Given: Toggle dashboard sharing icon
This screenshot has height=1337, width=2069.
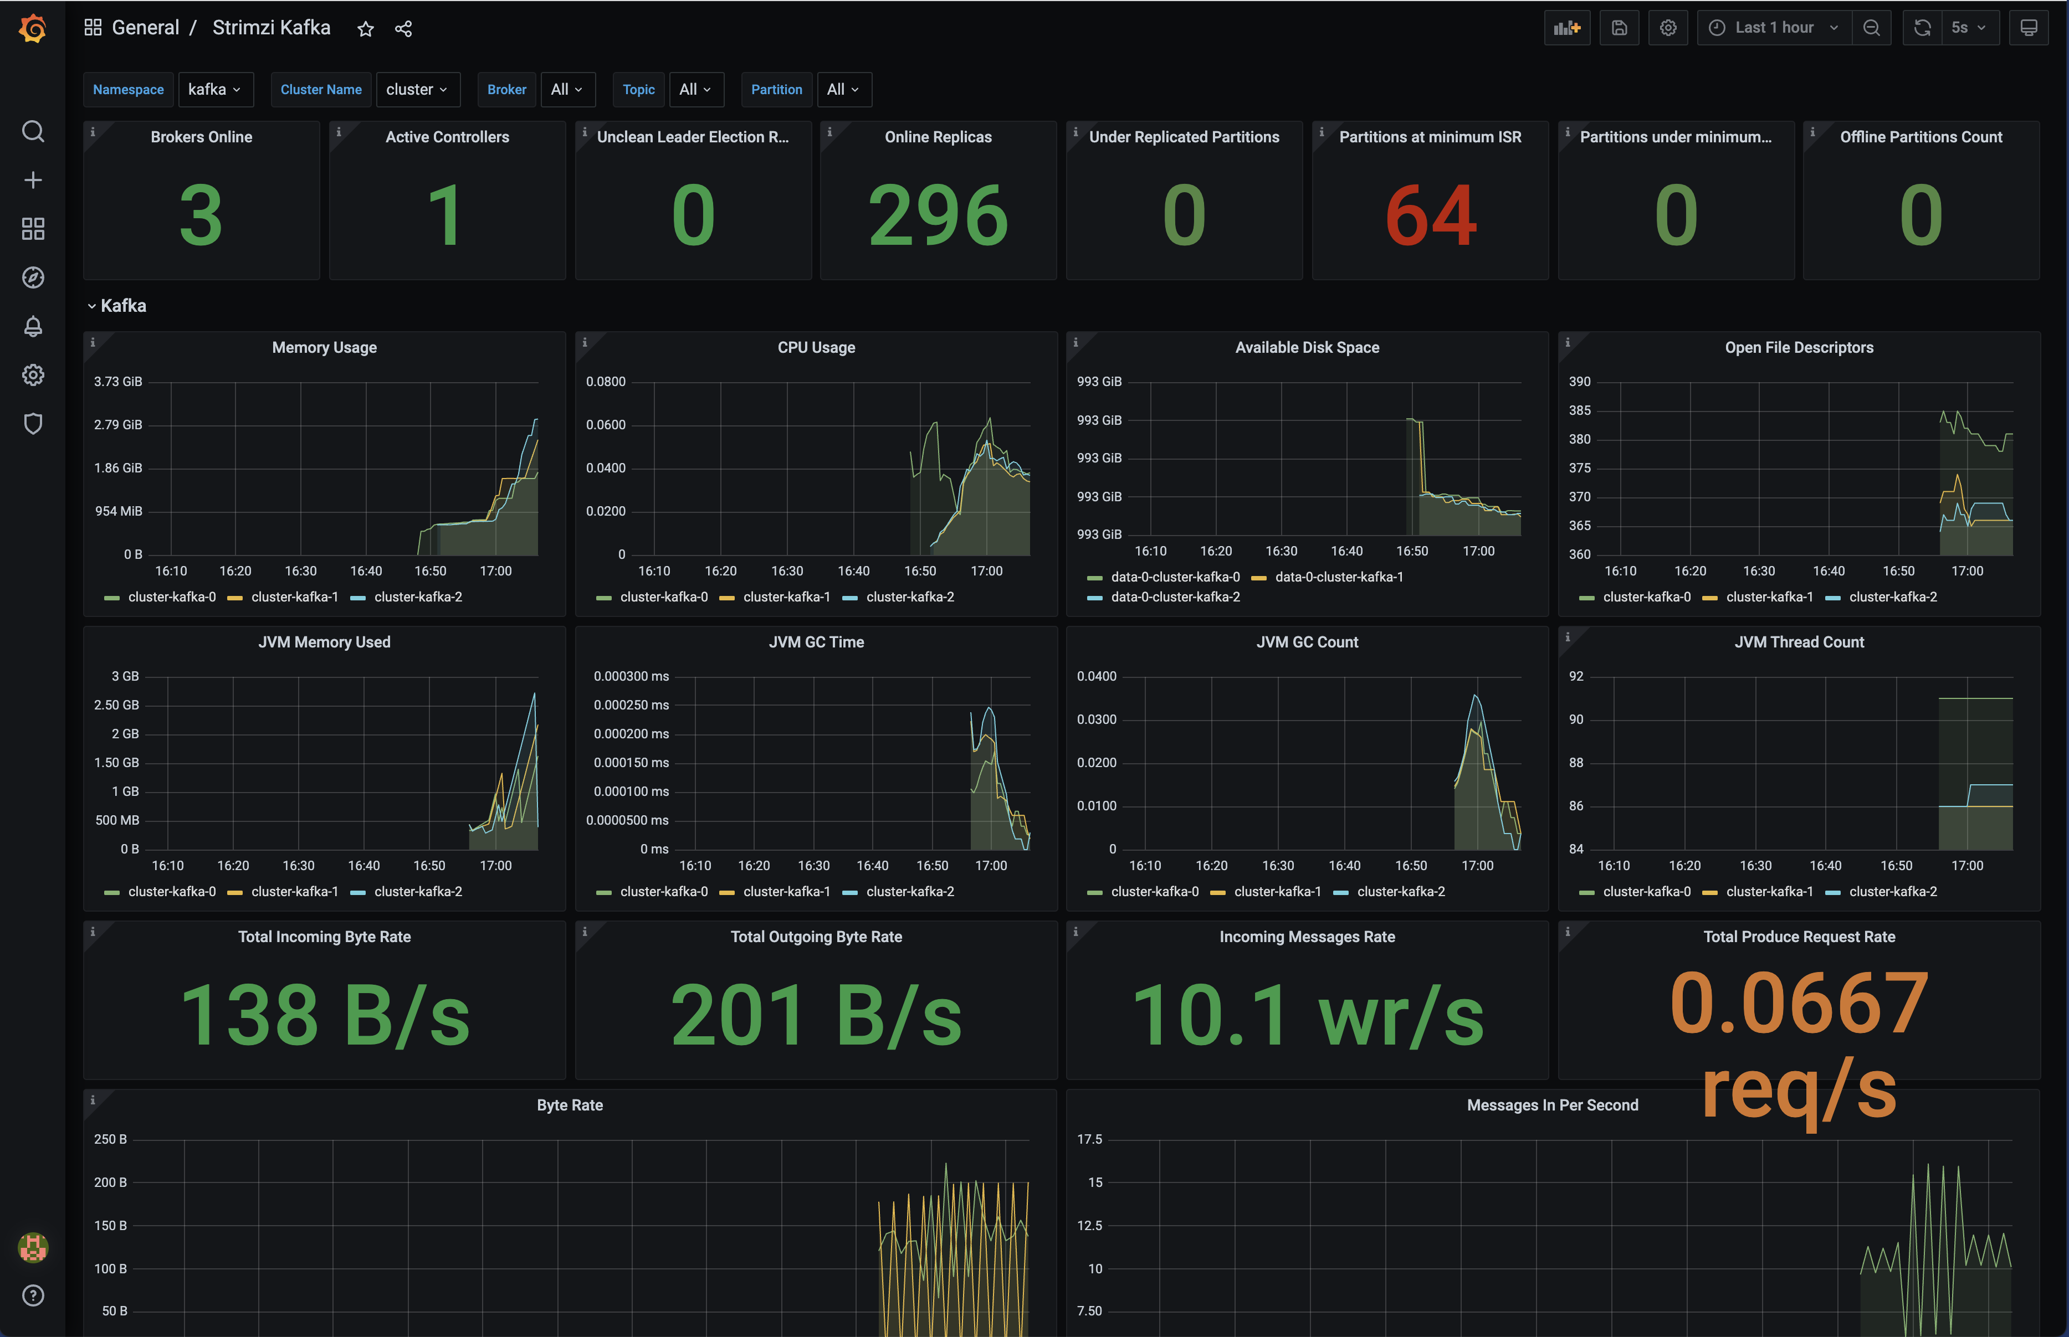Looking at the screenshot, I should (404, 27).
